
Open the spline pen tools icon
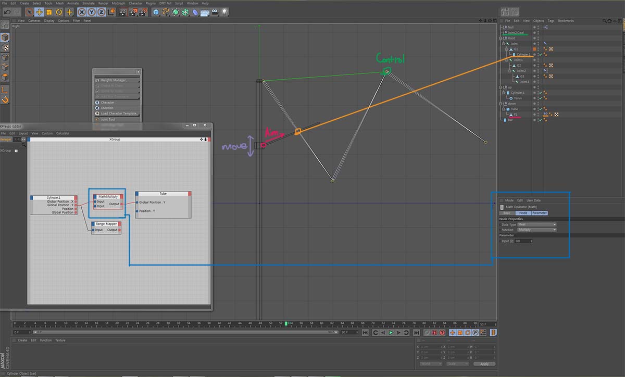tap(166, 12)
